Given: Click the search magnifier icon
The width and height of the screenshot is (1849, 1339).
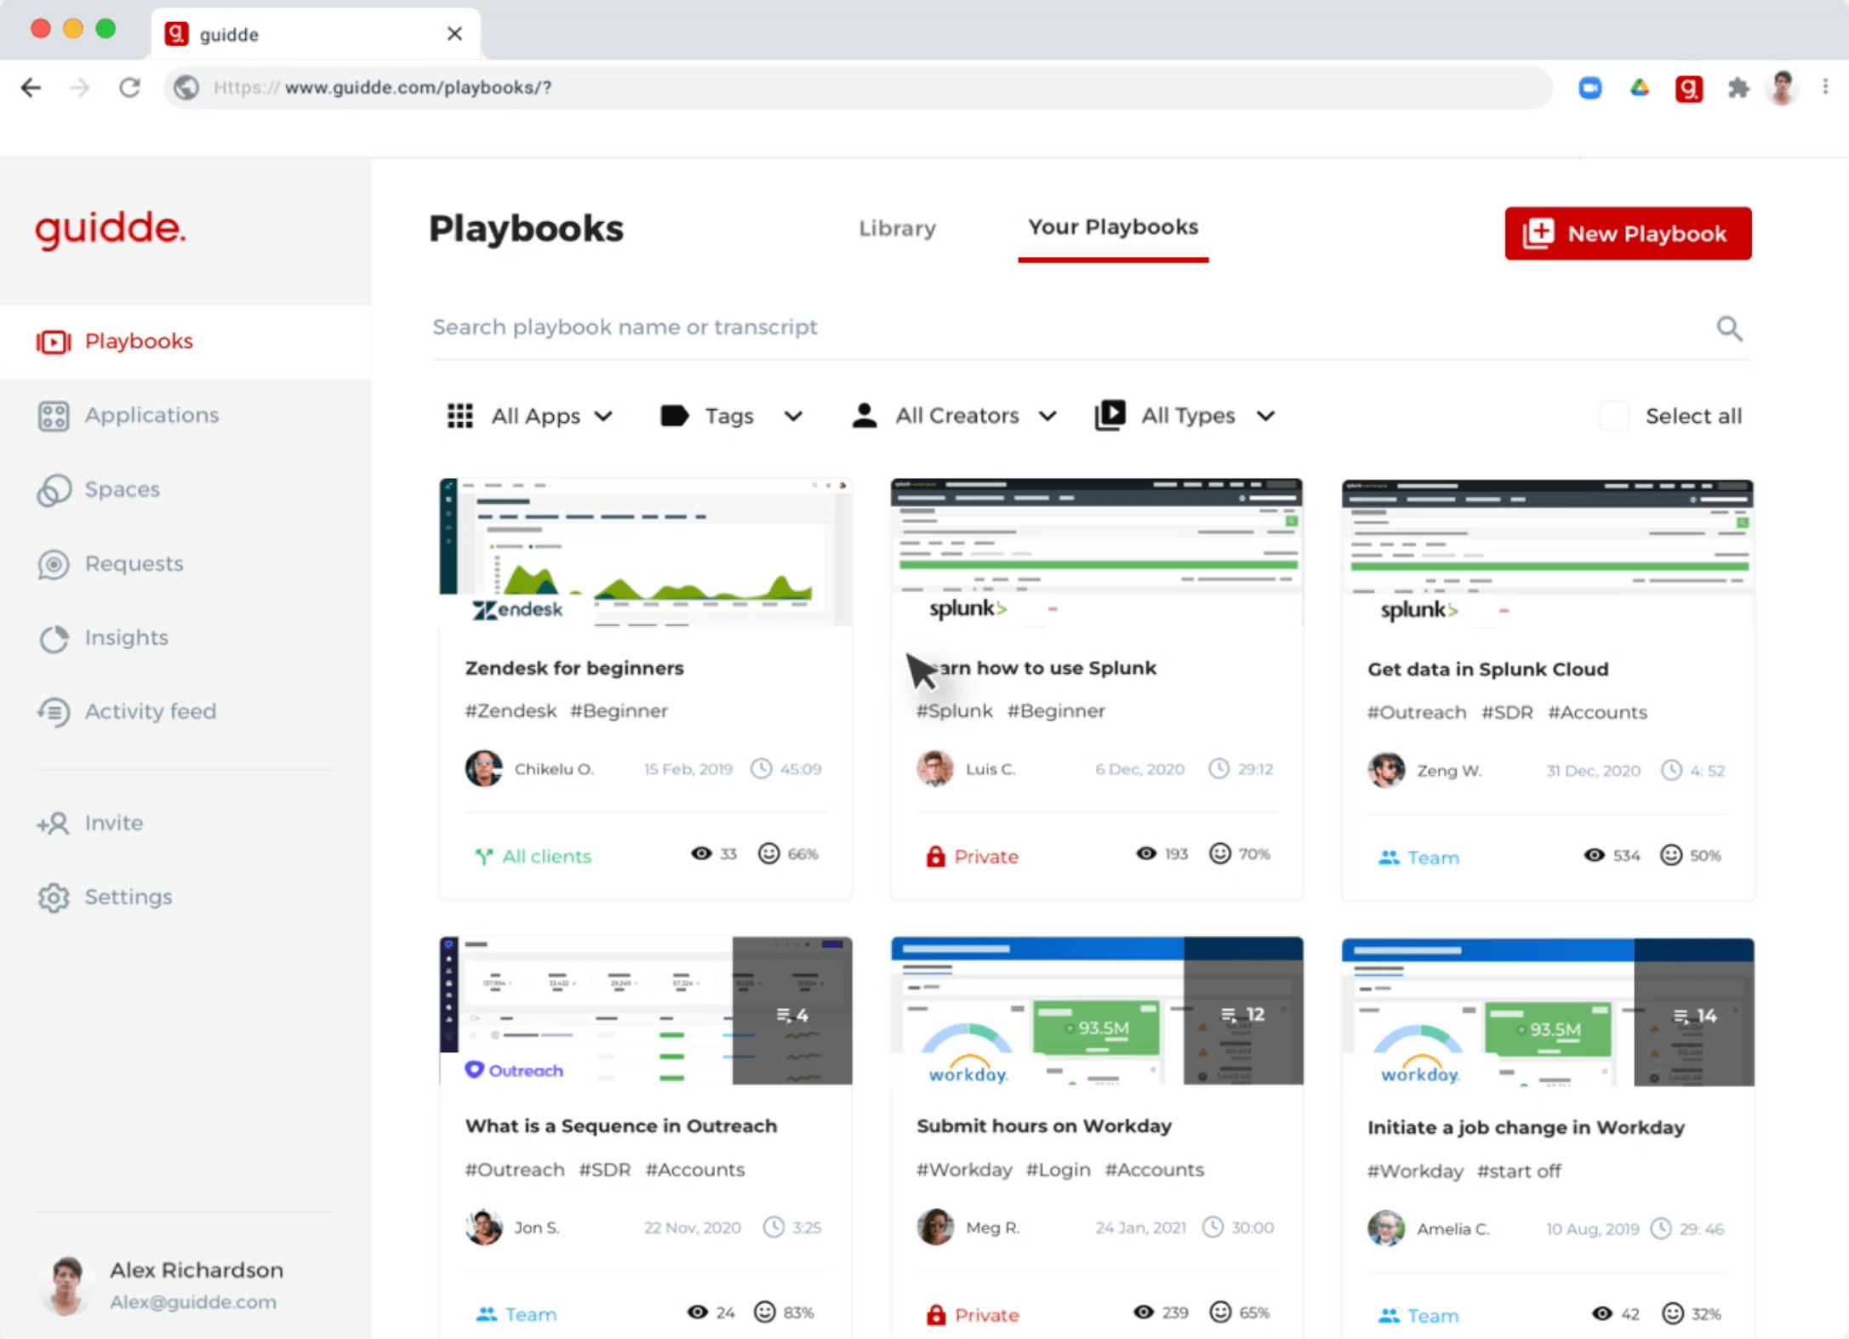Looking at the screenshot, I should click(1728, 328).
